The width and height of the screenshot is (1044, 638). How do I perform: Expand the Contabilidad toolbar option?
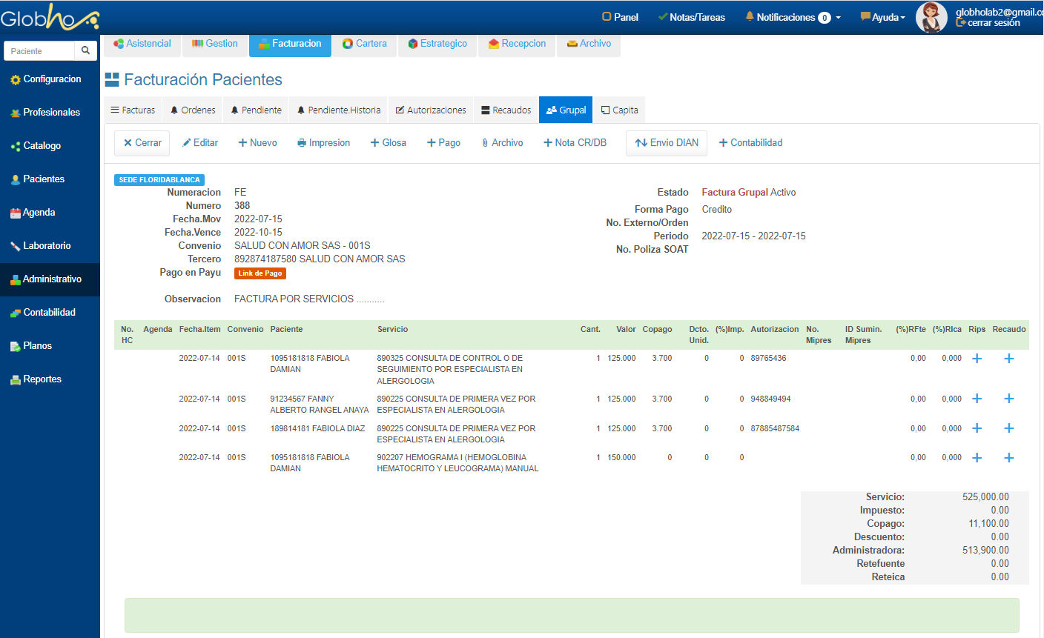pyautogui.click(x=750, y=143)
